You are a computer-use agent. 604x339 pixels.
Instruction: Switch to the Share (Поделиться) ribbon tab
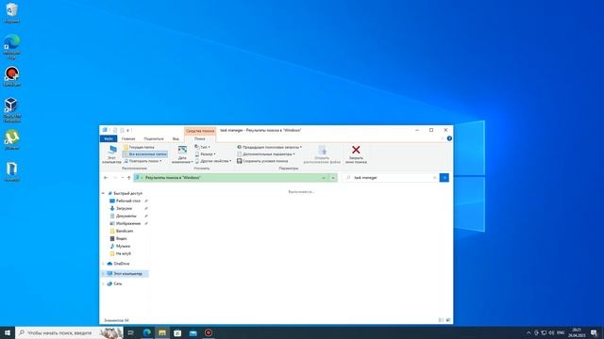154,138
